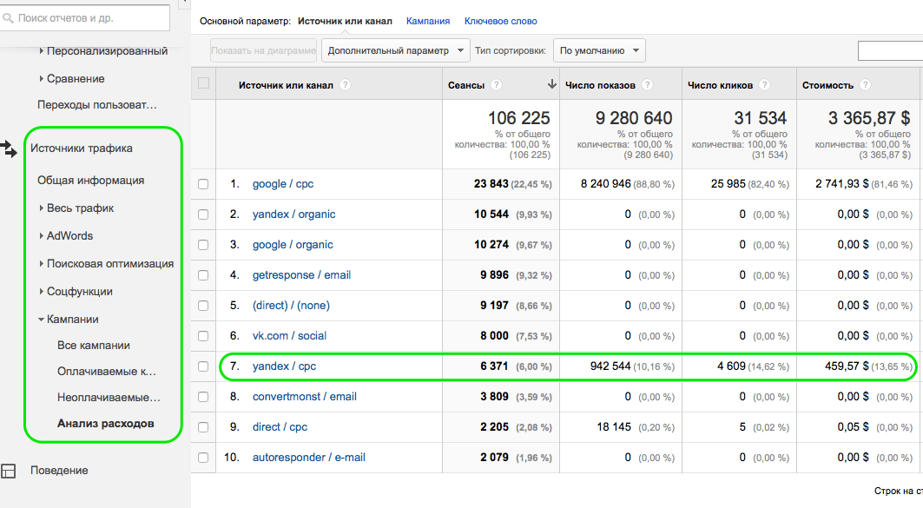
Task: Switch primary dimension to Кампания
Action: (428, 21)
